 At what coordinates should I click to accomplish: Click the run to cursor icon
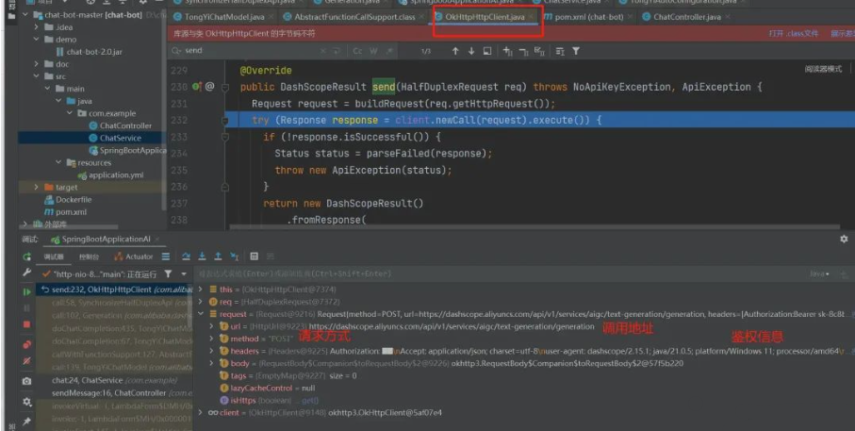point(234,256)
